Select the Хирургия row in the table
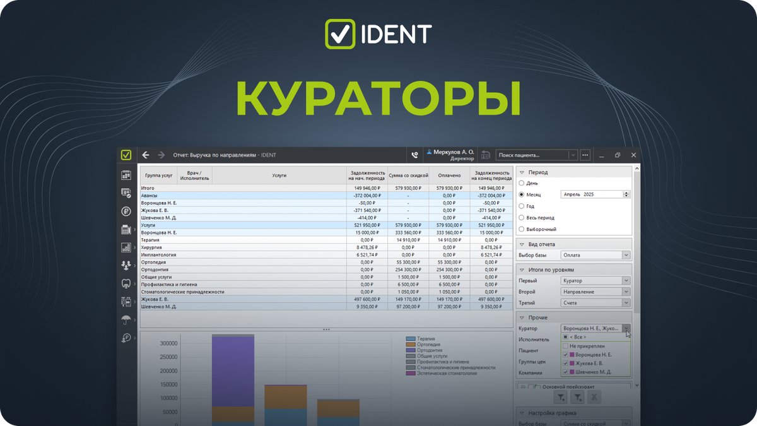757x426 pixels. click(x=326, y=247)
